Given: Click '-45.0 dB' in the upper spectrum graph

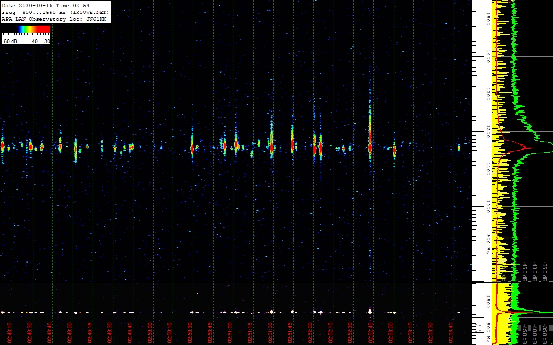Looking at the screenshot, I should click(525, 271).
